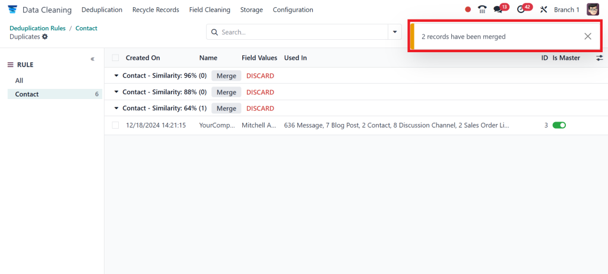
Task: Collapse the Similarity 64% group
Action: [116, 108]
